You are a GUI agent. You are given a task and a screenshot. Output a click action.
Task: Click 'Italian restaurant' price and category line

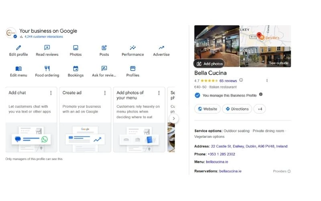[x=215, y=87]
